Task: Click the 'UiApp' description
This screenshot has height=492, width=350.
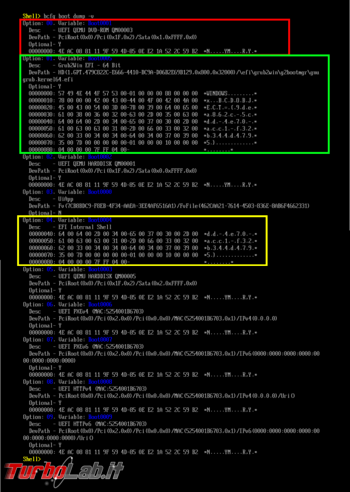Action: tap(66, 199)
